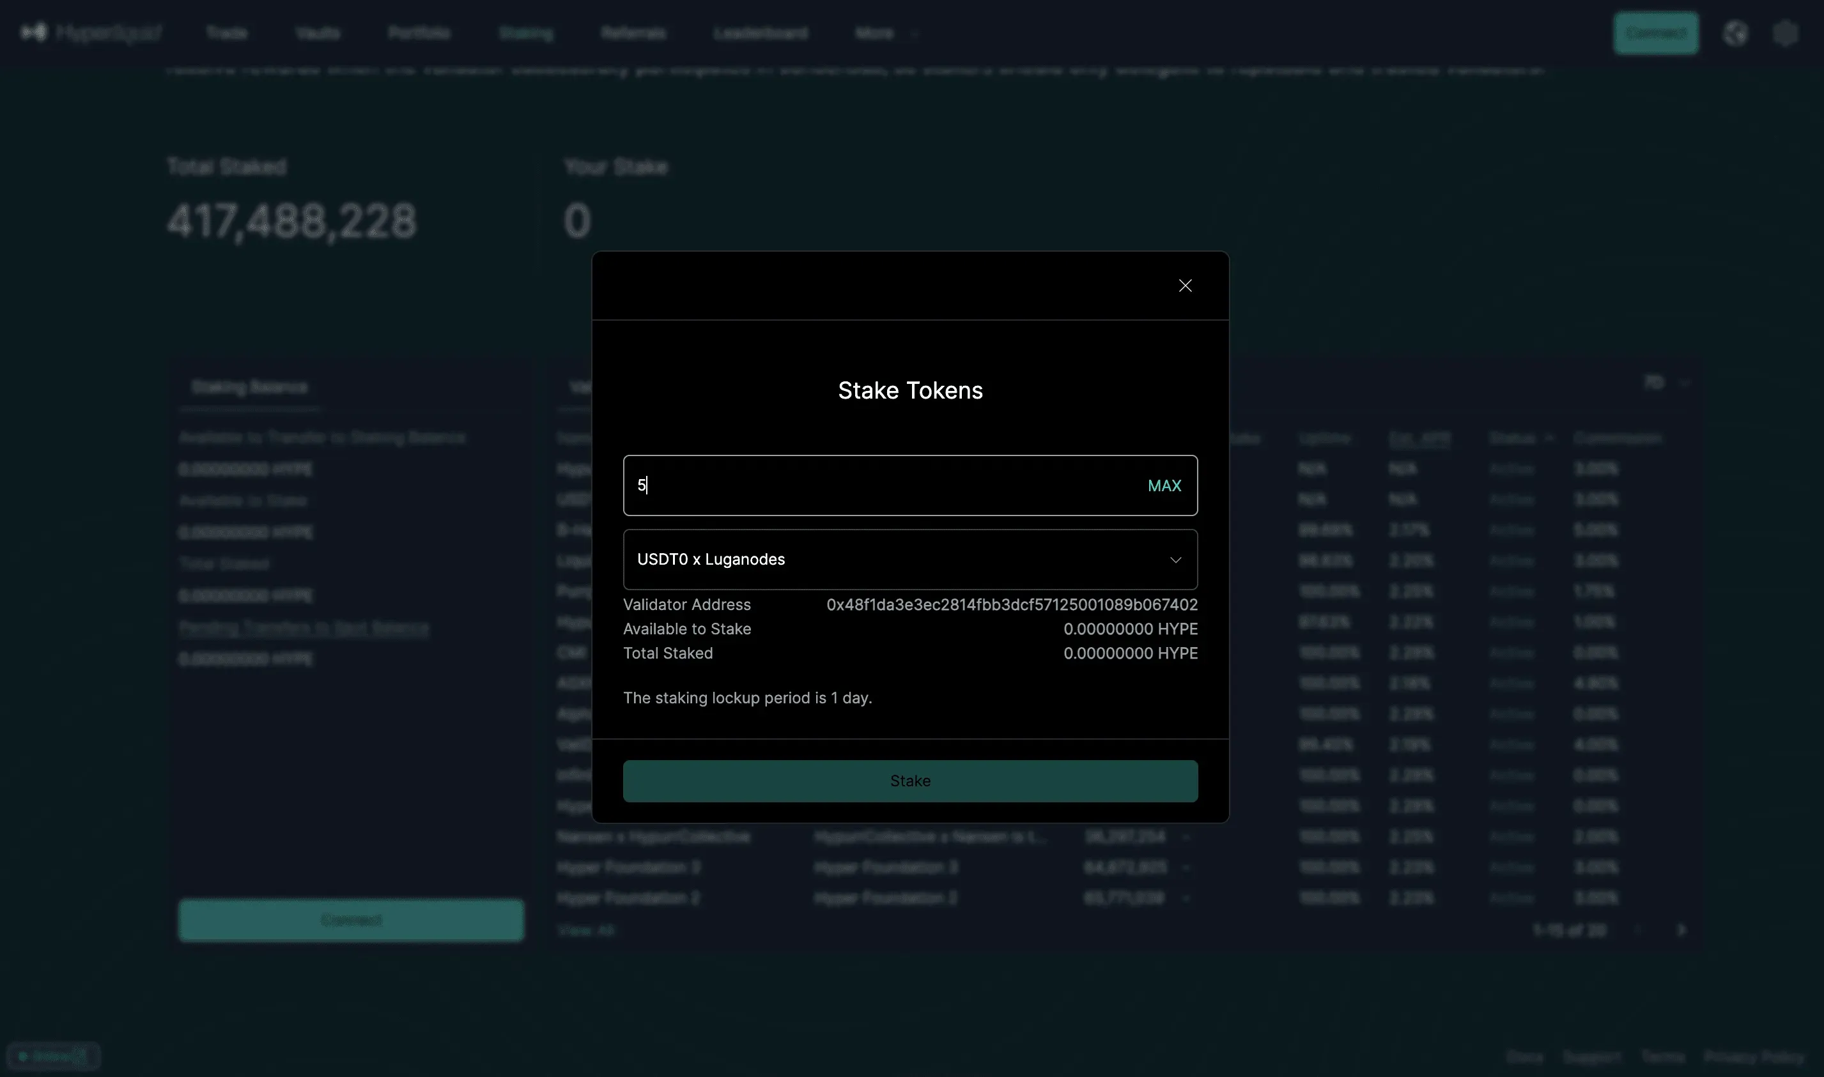
Task: Click the Connect button in the top bar
Action: [x=1655, y=33]
